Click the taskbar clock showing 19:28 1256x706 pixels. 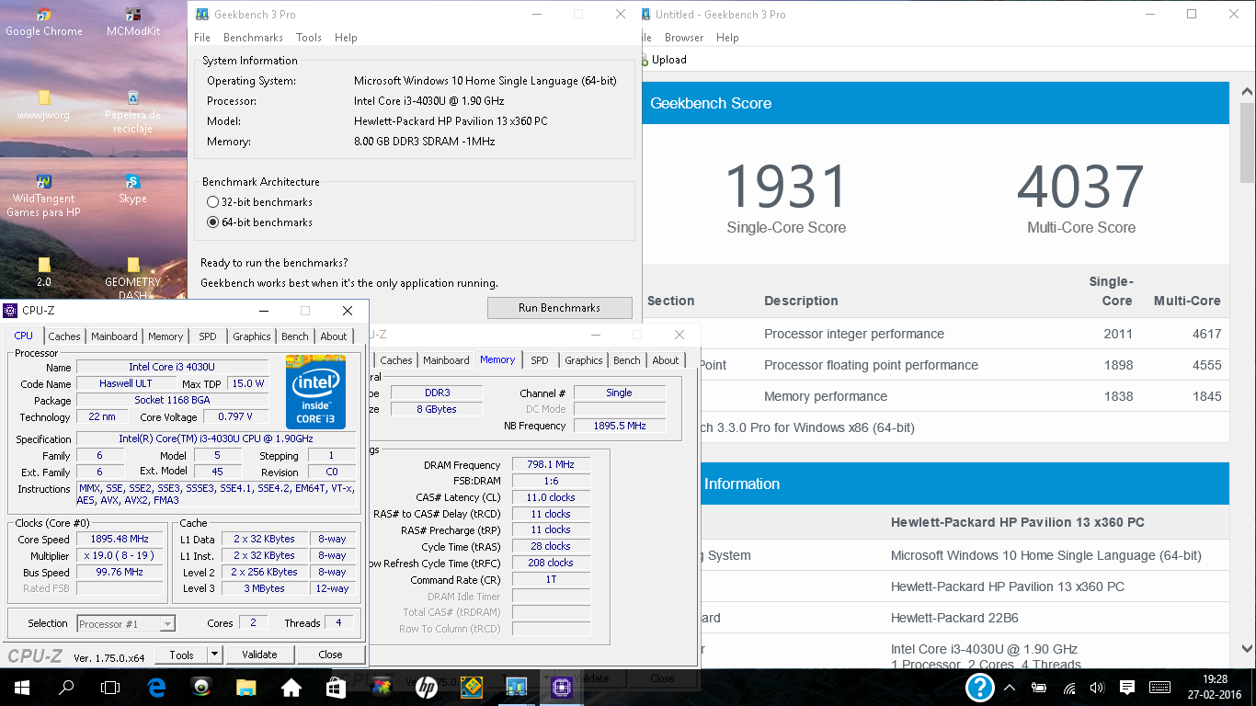pos(1215,678)
